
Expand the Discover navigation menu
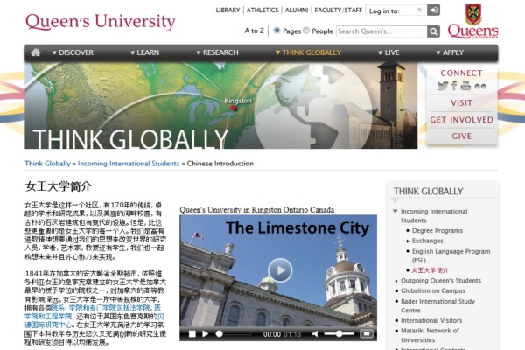[x=73, y=52]
